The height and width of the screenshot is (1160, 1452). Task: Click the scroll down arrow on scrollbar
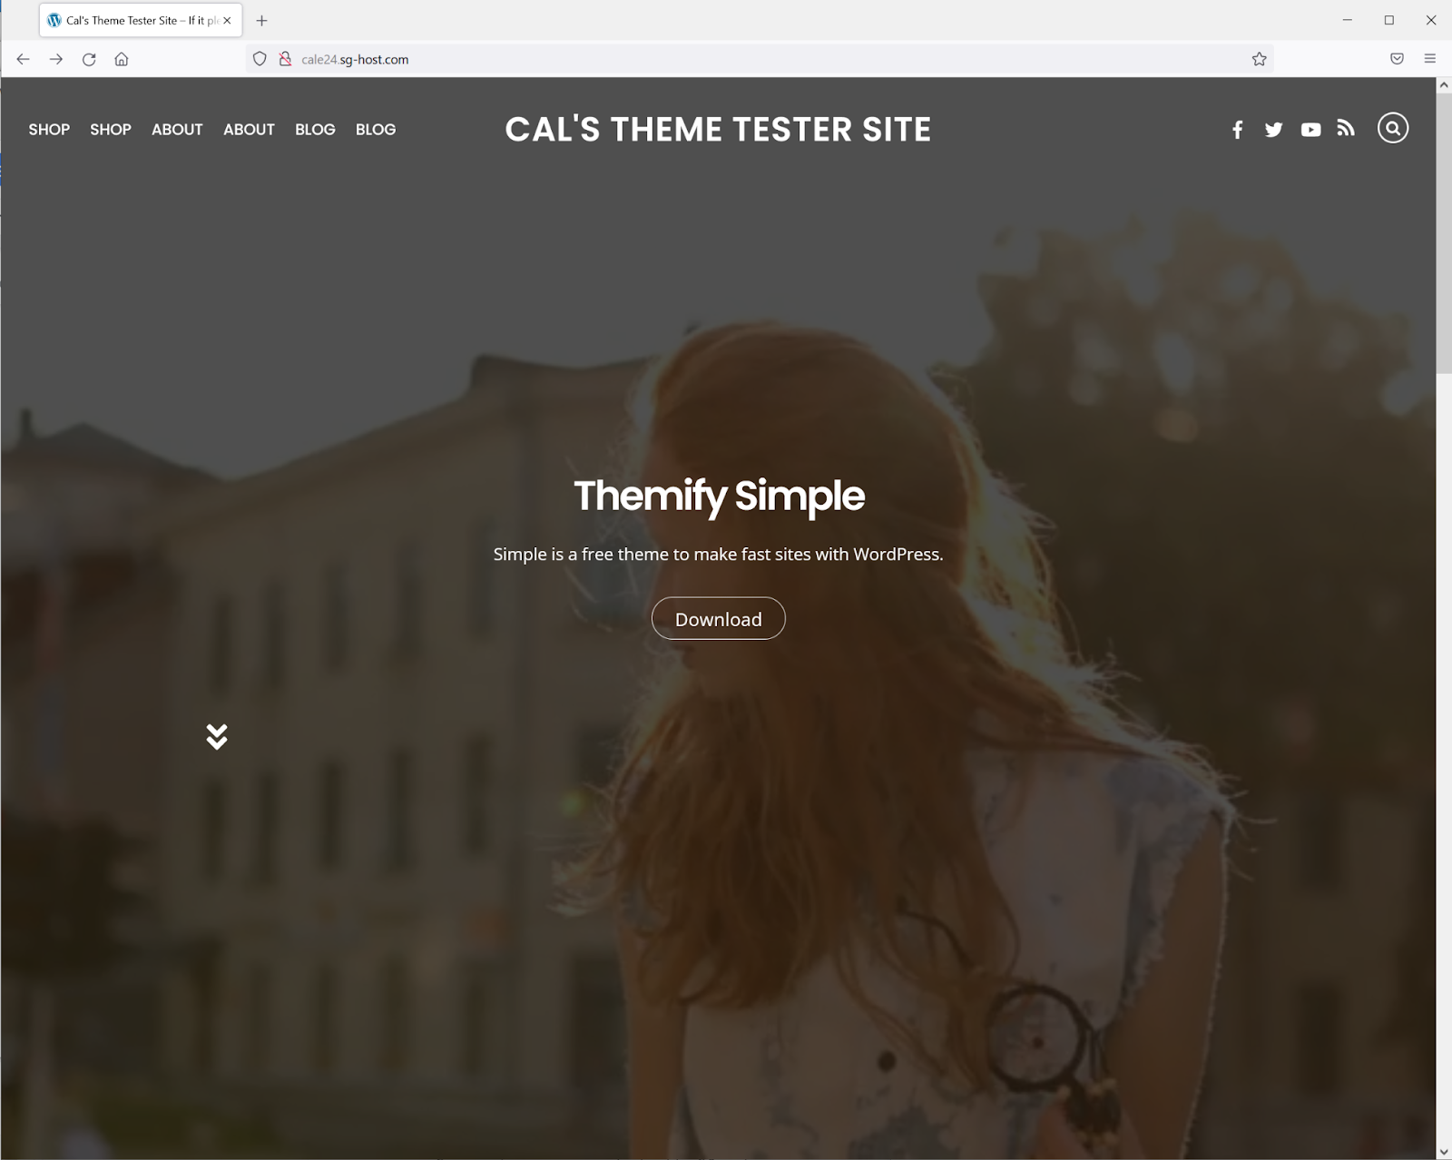click(1444, 1152)
